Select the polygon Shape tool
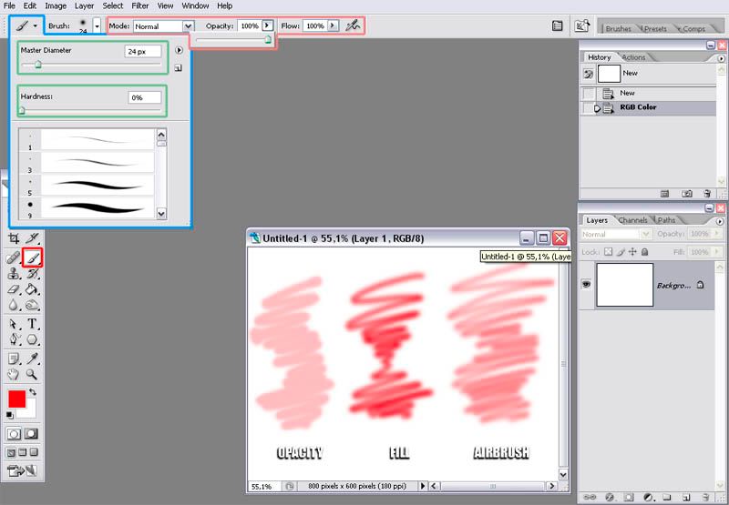 (x=32, y=339)
